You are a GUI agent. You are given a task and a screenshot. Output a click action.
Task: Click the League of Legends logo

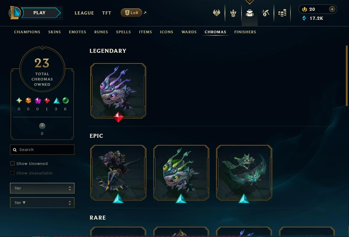tap(15, 13)
